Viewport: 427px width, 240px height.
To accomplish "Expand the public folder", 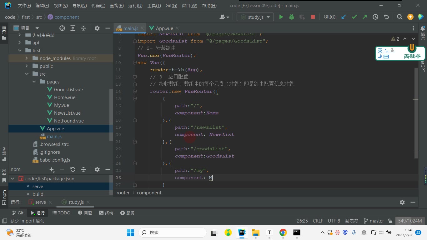I will click(x=27, y=66).
